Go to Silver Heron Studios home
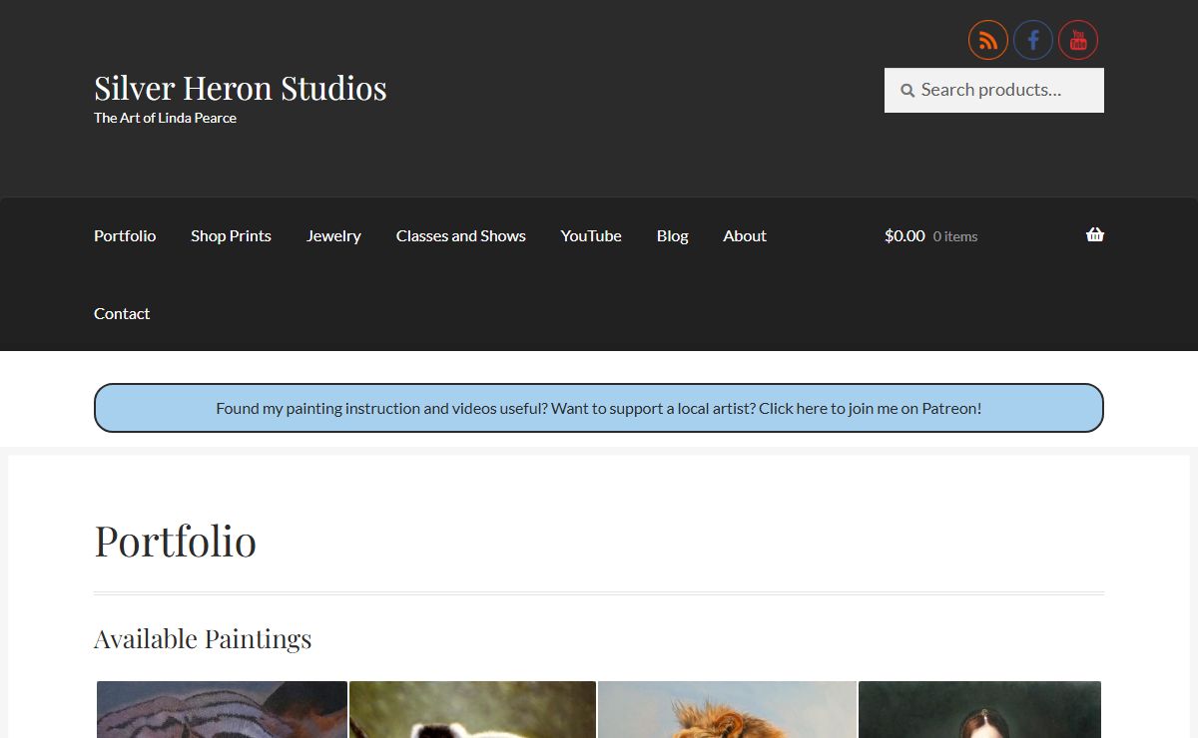The width and height of the screenshot is (1198, 738). click(241, 88)
